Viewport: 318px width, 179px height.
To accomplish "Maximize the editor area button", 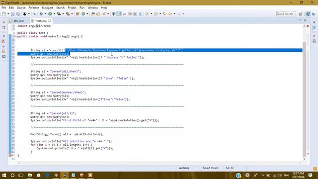I will coord(305,20).
